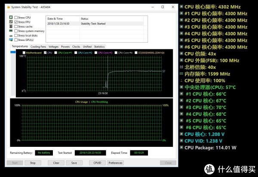Click the Elapsed Time value field
The image size is (258, 177).
click(139, 153)
